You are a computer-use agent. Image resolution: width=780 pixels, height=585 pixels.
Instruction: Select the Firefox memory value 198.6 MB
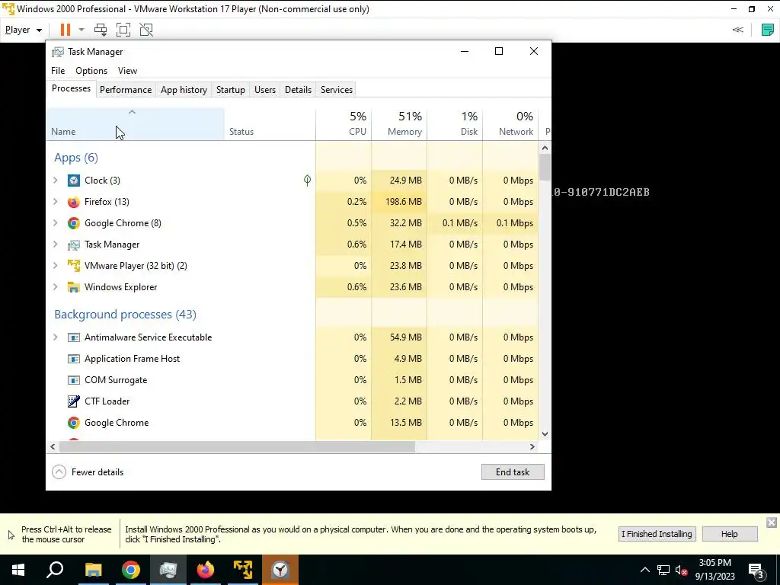pyautogui.click(x=404, y=201)
